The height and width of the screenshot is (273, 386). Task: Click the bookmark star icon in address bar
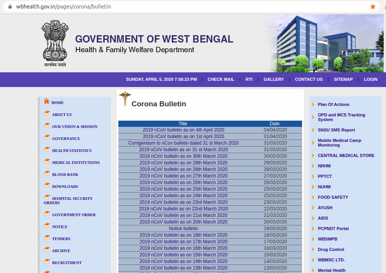[373, 7]
